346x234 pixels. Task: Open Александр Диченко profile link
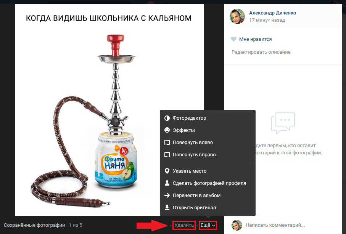point(272,13)
